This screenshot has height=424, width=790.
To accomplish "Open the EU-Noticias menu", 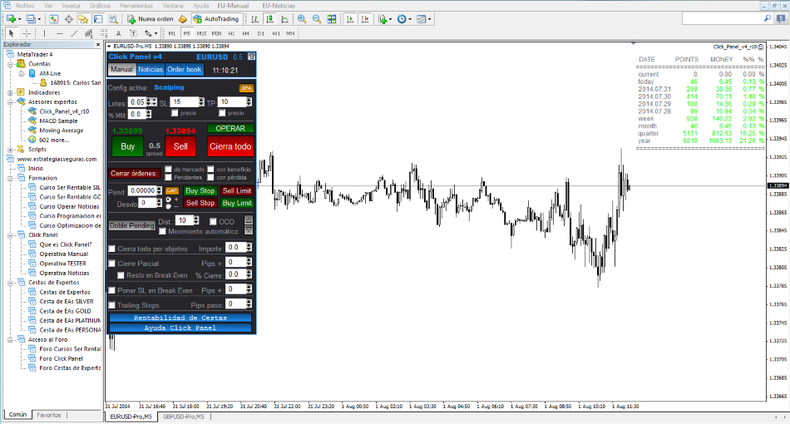I will point(279,6).
